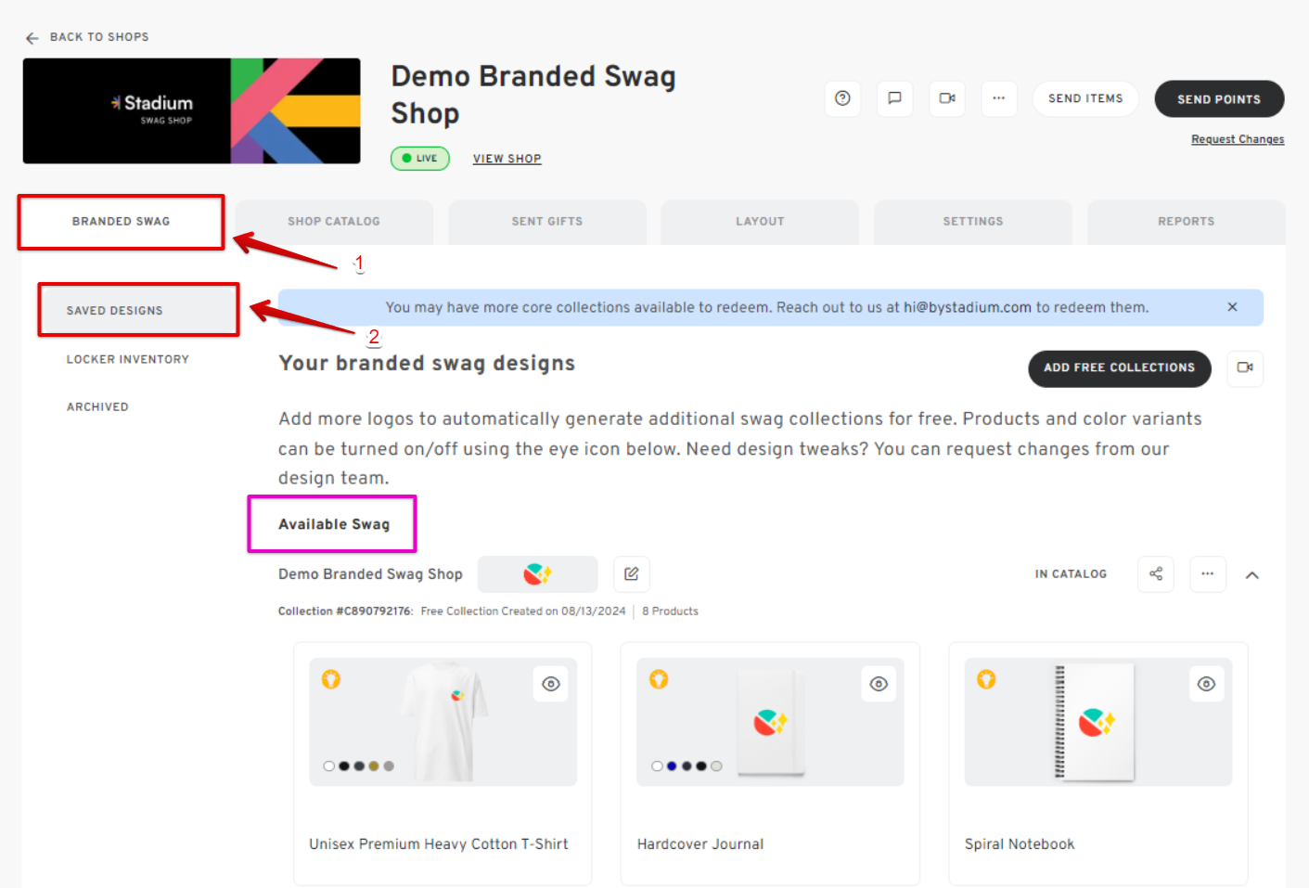The image size is (1309, 888).
Task: Click the video icon beside Send Items
Action: point(947,98)
